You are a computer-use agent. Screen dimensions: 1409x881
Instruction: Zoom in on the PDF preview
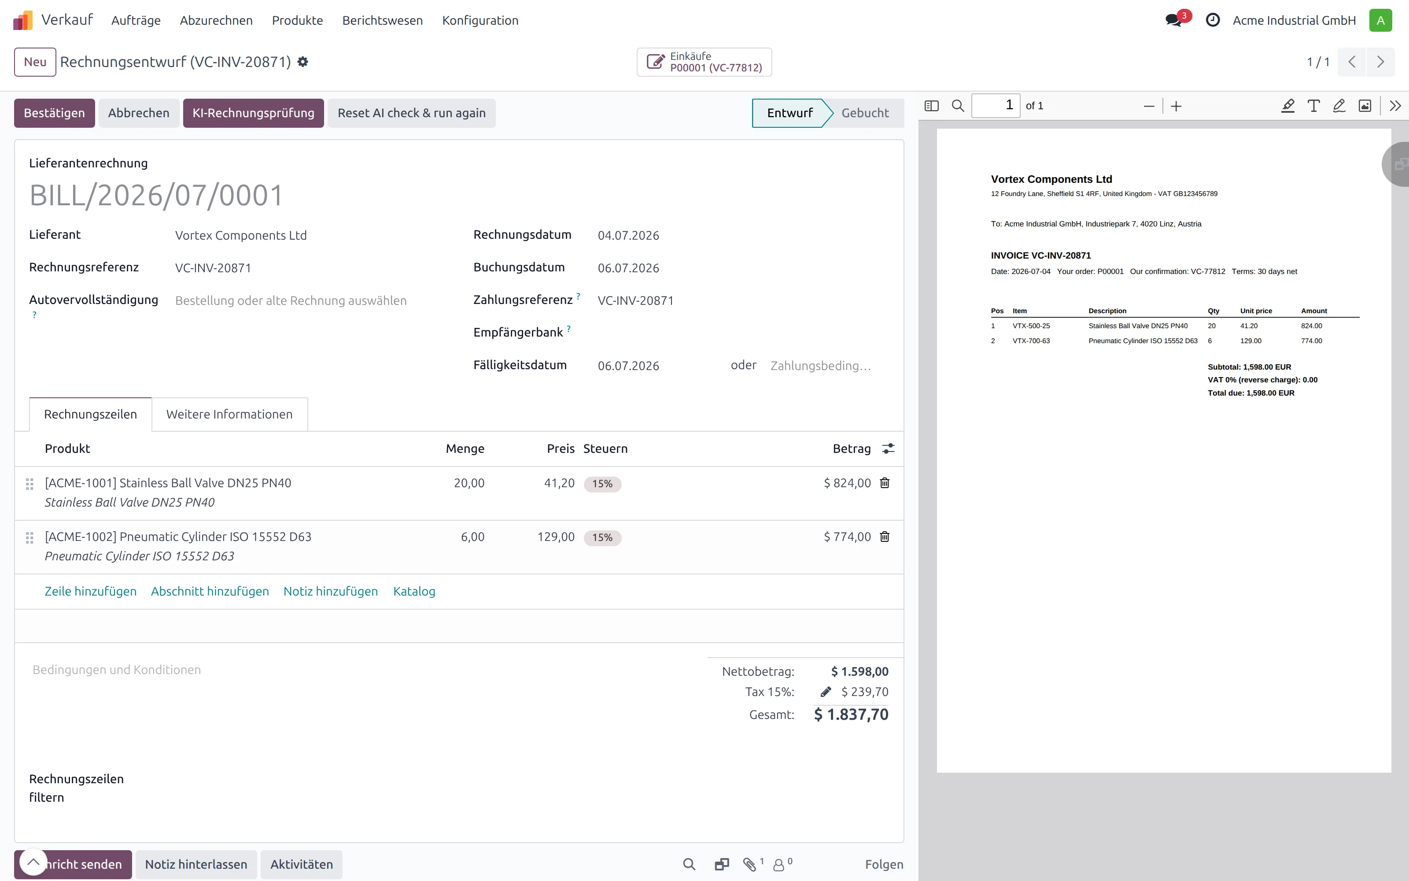click(1176, 106)
